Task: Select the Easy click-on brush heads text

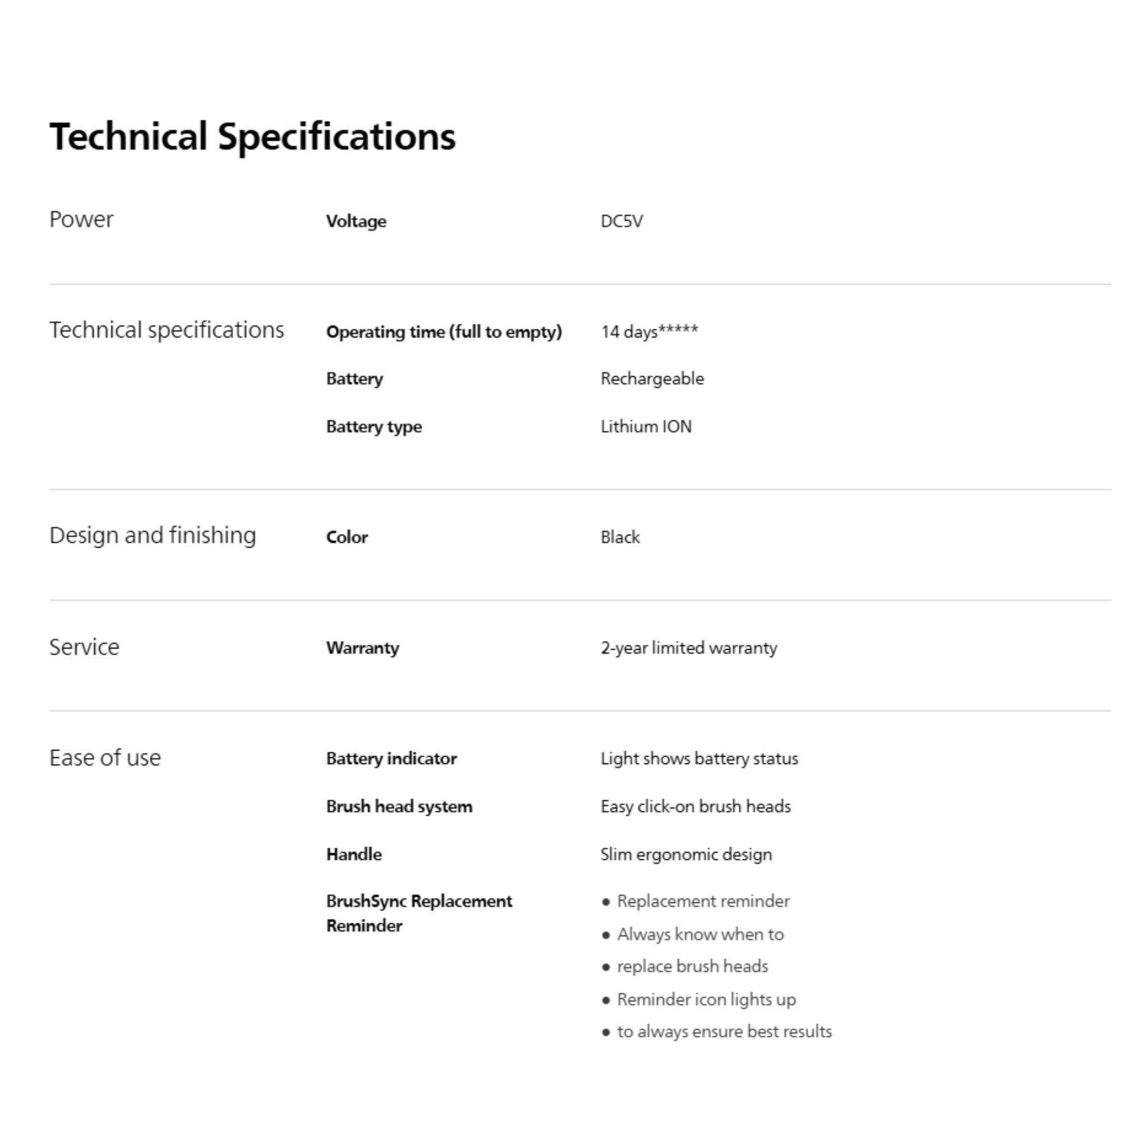Action: coord(695,806)
